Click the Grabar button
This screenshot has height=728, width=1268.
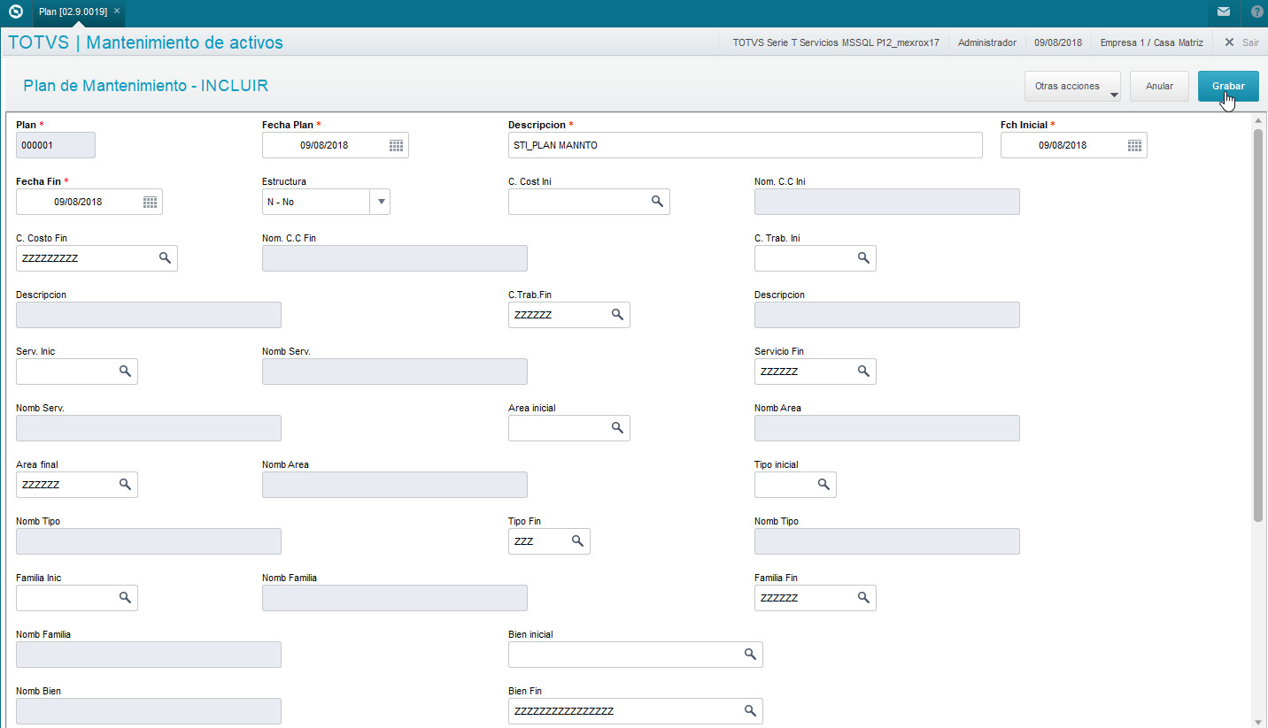1228,87
